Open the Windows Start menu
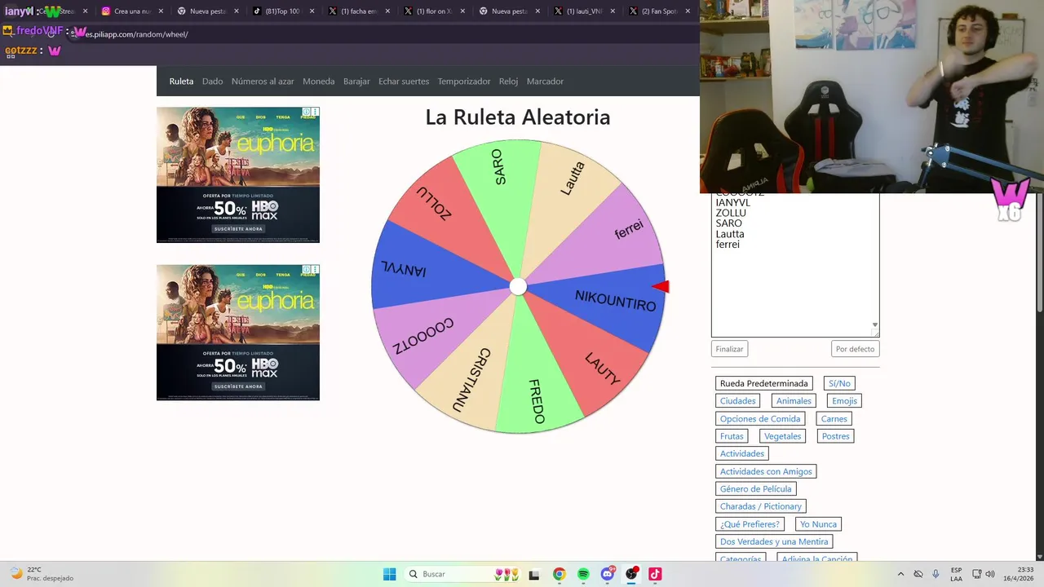Viewport: 1044px width, 587px height. (x=390, y=574)
